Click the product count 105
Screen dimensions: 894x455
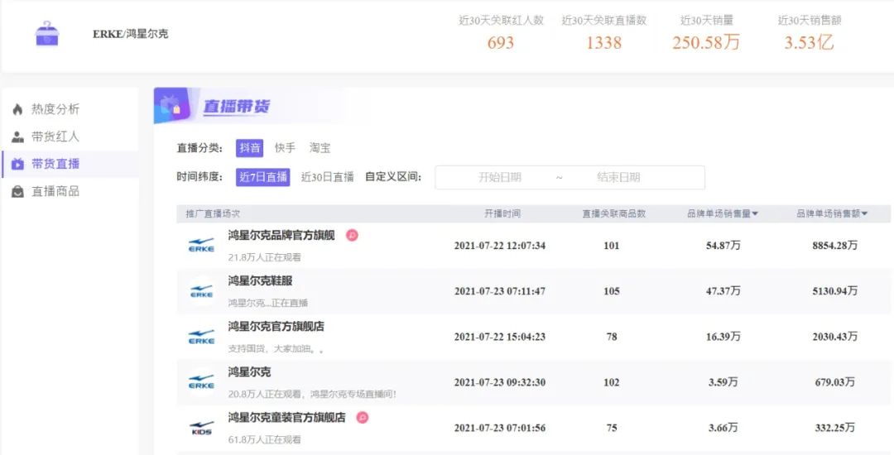(611, 291)
